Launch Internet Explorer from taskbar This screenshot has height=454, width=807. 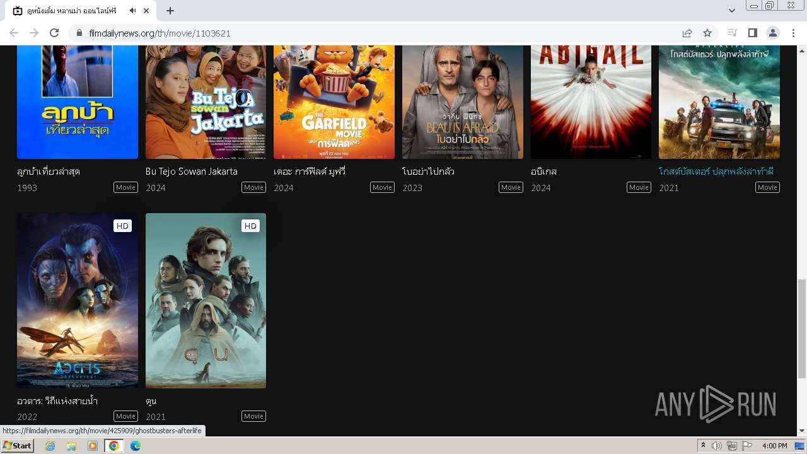50,446
